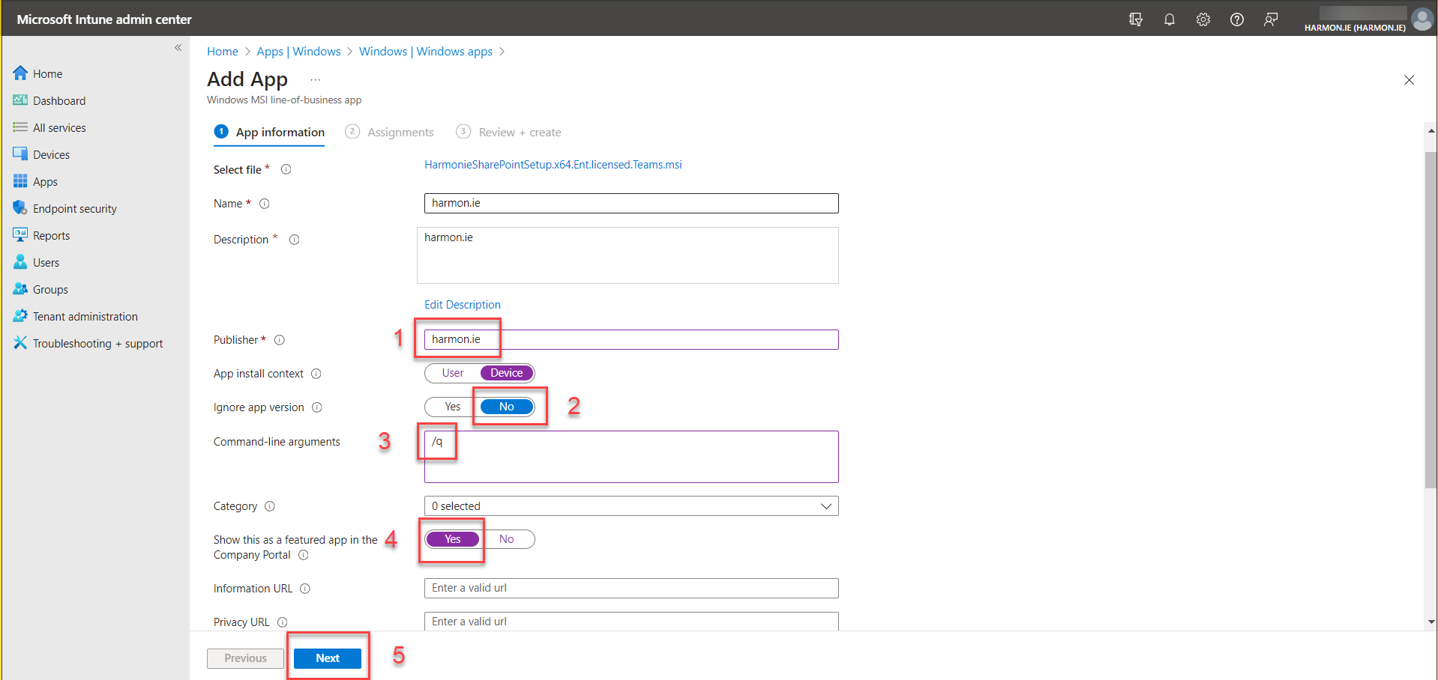
Task: Set featured app in Company Portal to No
Action: coord(507,539)
